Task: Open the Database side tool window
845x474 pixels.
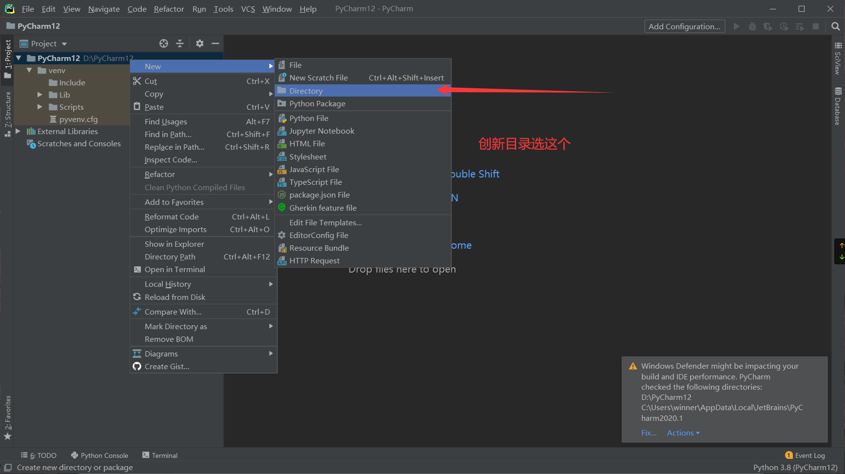Action: point(838,106)
